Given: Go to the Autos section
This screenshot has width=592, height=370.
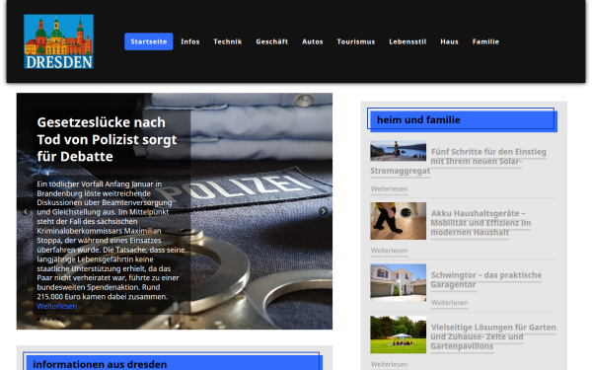Looking at the screenshot, I should click(x=312, y=41).
